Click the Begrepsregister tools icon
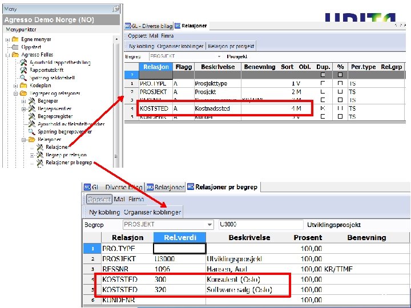 (x=32, y=116)
